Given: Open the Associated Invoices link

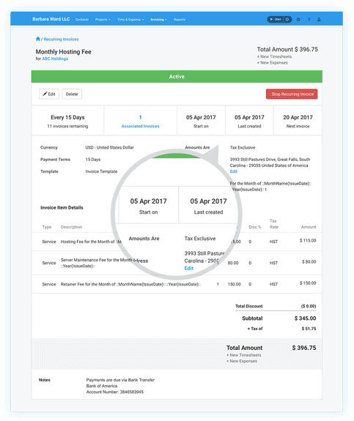Looking at the screenshot, I should (140, 126).
